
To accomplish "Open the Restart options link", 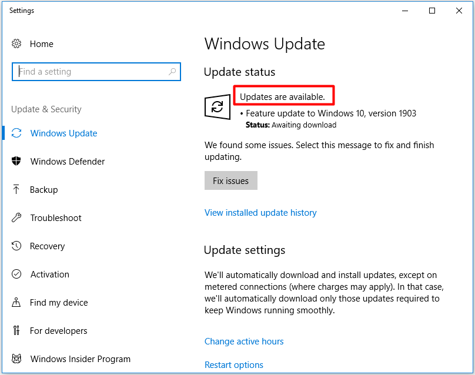I will [x=234, y=364].
